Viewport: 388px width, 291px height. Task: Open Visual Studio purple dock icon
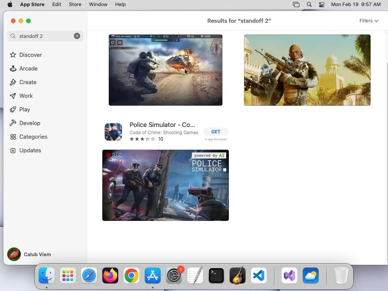289,275
